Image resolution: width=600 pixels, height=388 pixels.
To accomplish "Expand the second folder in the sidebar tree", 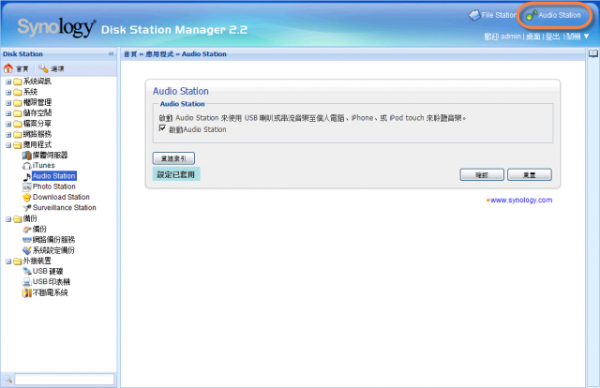I will [8, 92].
